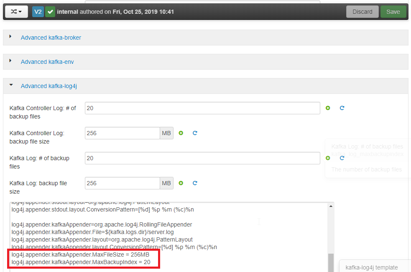
Task: Click green override icon for Controller Log file size
Action: tap(181, 133)
